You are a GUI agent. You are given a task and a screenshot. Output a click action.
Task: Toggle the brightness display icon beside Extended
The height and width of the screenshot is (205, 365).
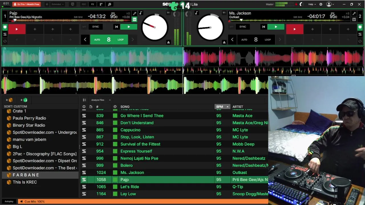click(47, 4)
